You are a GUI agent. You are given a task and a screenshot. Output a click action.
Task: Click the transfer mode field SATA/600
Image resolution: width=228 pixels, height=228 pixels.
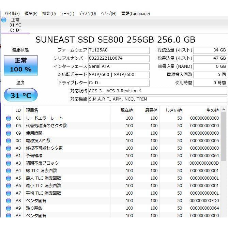119,75
